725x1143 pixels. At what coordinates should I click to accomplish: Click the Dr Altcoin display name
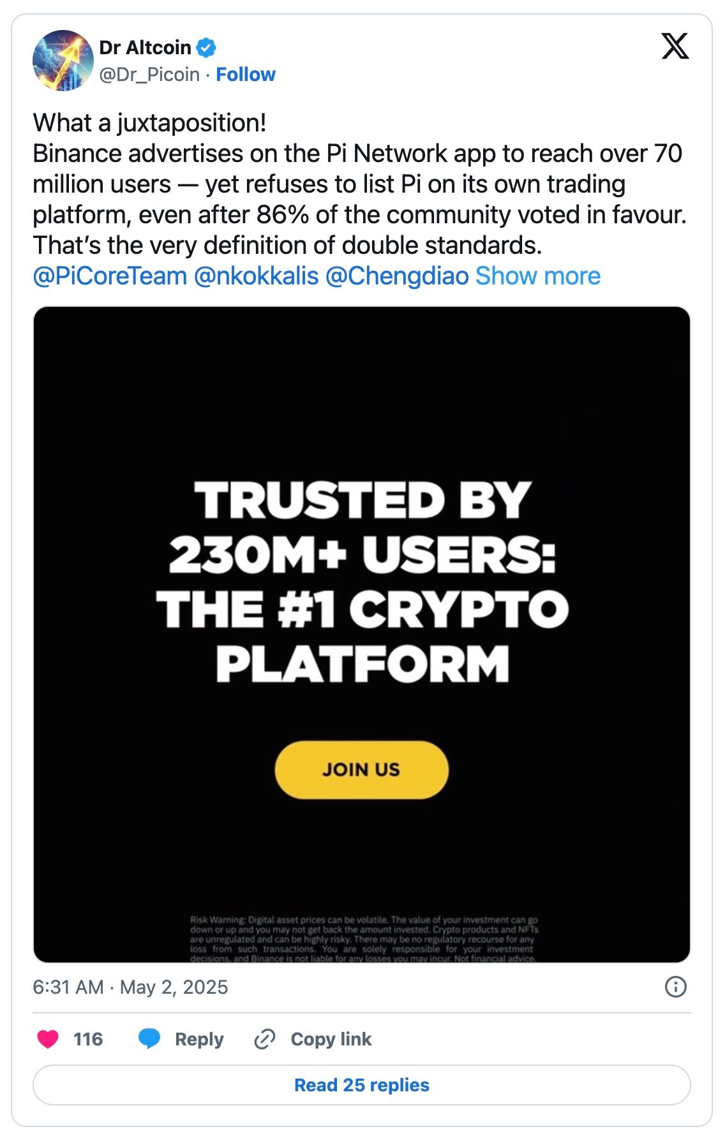[x=146, y=48]
